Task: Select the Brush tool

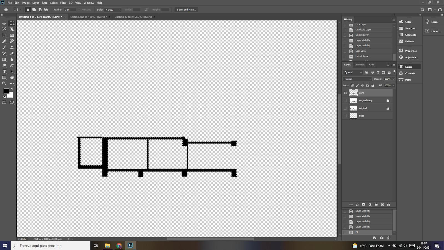Action: pyautogui.click(x=4, y=47)
